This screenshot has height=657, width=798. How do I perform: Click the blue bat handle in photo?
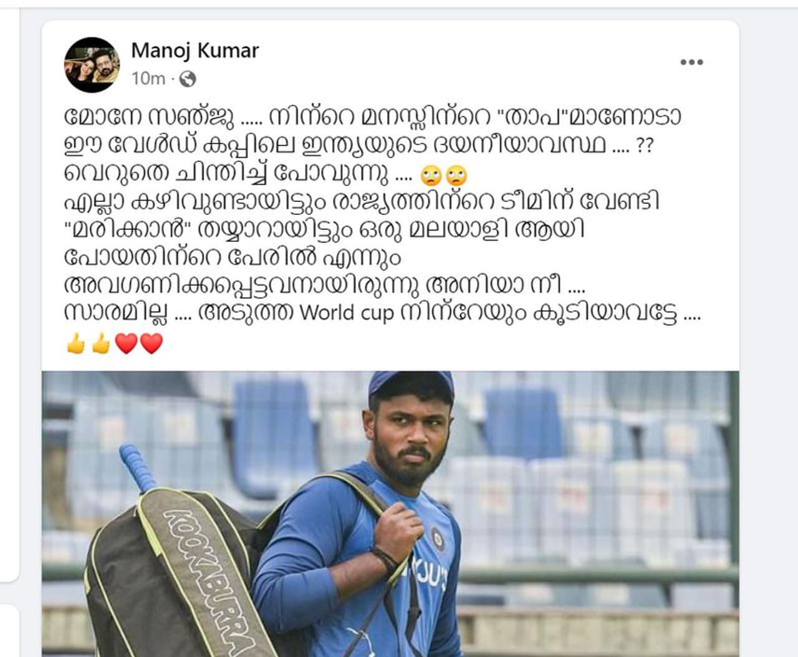coord(138,468)
